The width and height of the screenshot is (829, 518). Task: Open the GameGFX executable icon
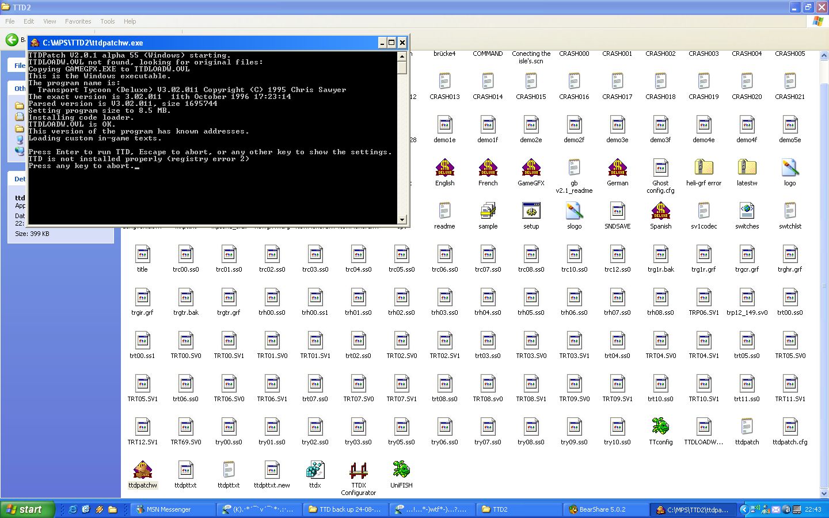531,167
